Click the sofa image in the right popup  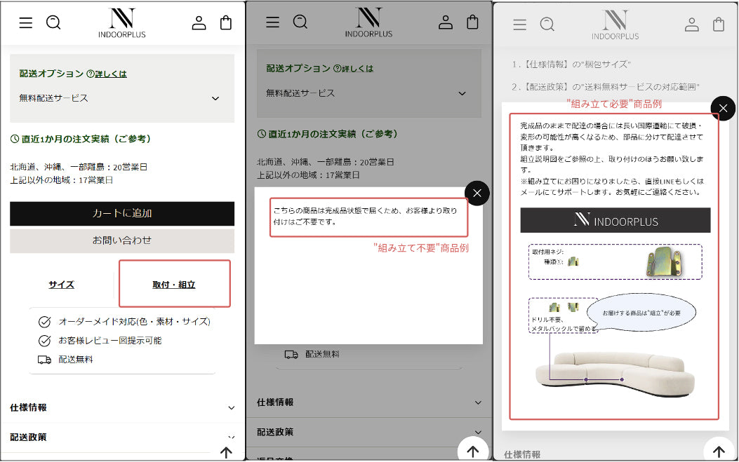click(614, 371)
